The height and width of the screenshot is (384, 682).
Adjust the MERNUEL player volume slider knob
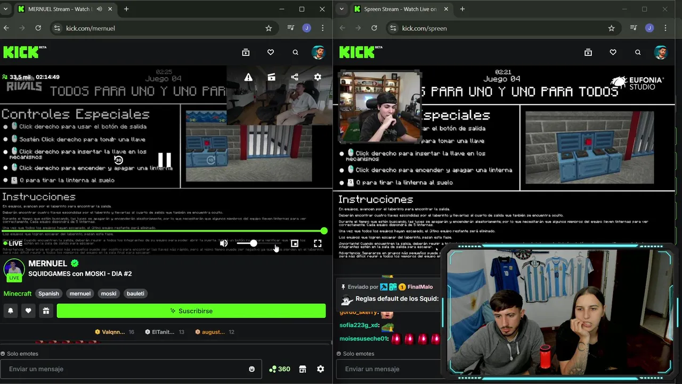254,243
